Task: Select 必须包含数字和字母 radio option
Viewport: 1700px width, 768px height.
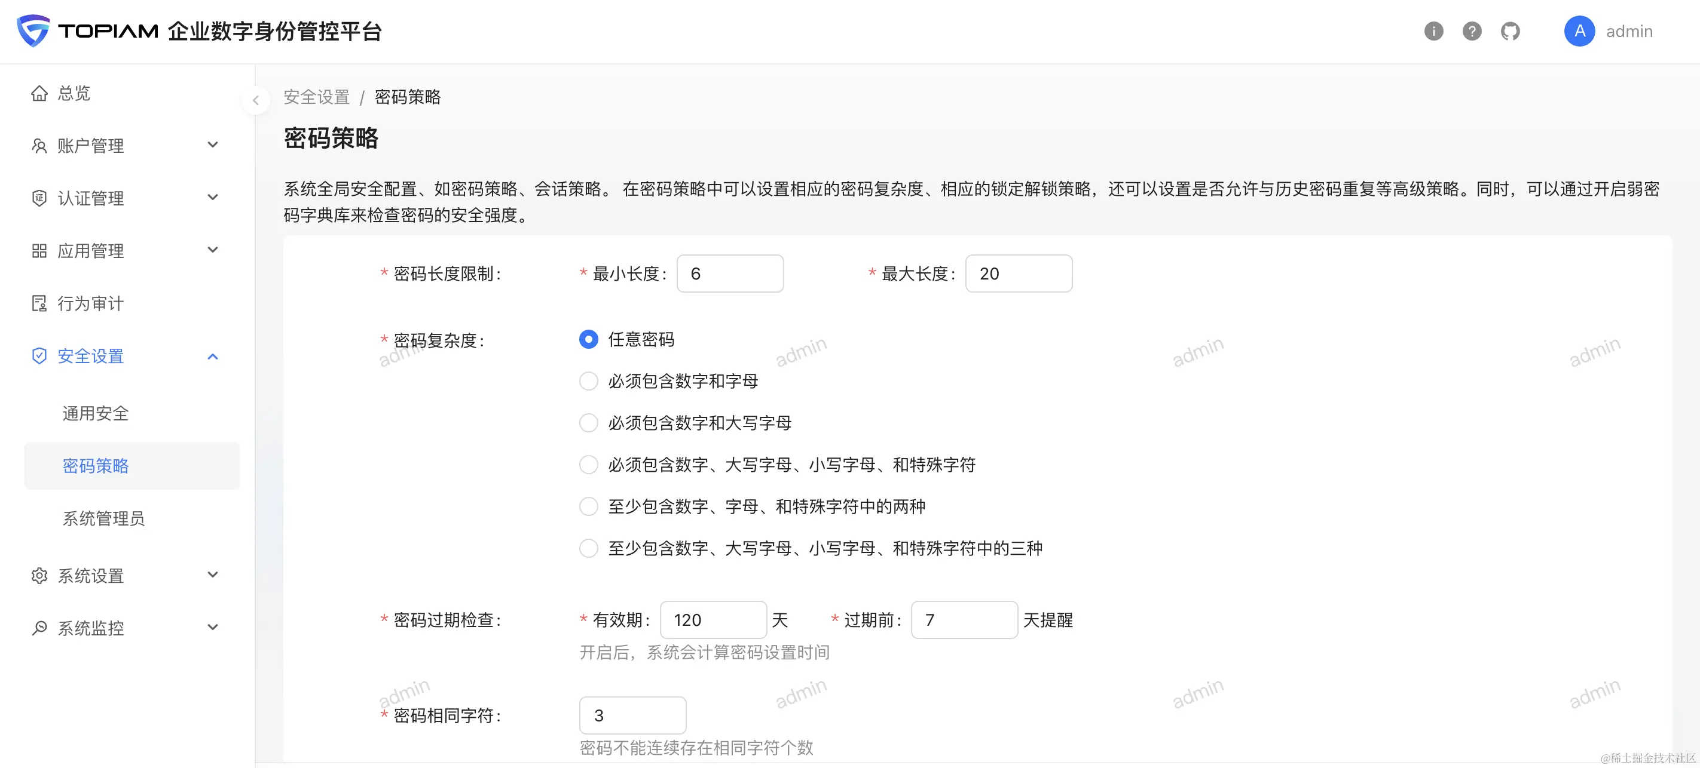Action: tap(588, 381)
